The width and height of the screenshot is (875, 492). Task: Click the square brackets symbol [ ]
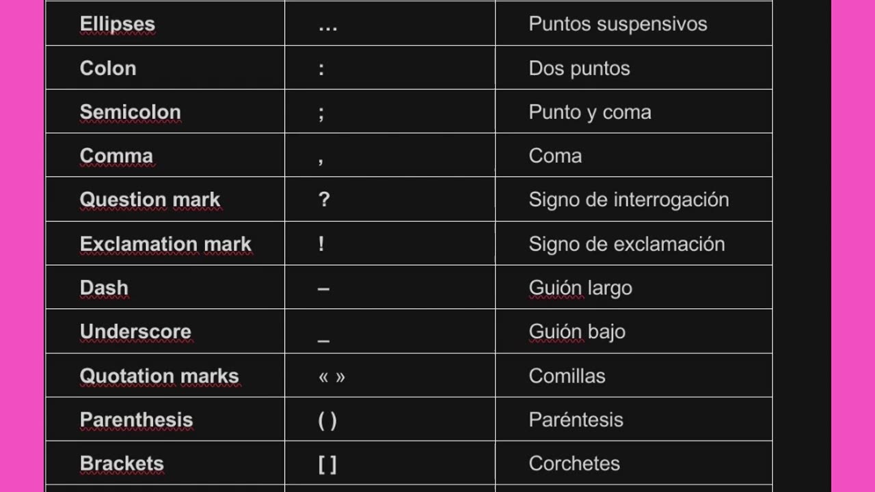click(327, 464)
